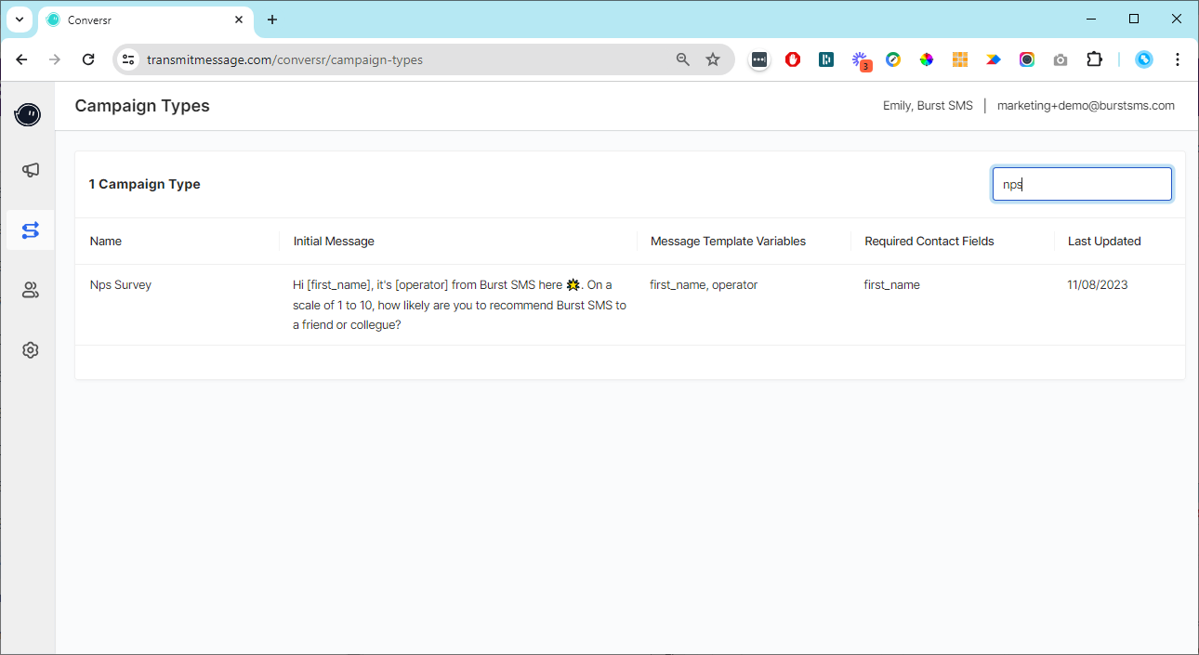
Task: Select the Campaign Types sidebar icon
Action: 30,230
